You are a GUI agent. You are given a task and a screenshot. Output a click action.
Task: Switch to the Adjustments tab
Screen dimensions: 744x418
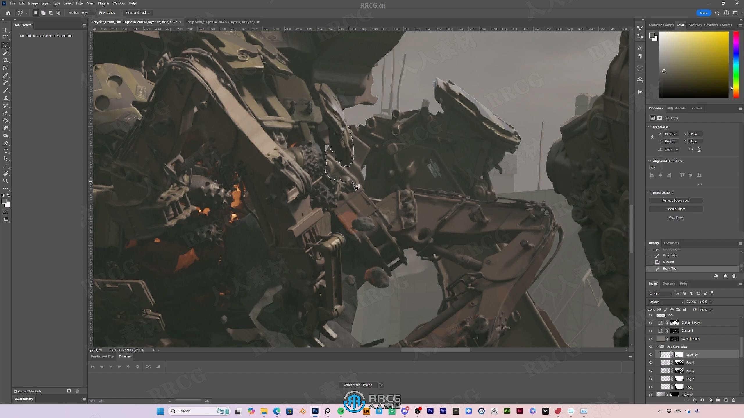[676, 108]
